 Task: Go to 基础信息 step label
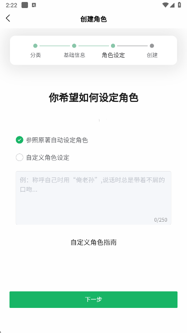pyautogui.click(x=74, y=55)
